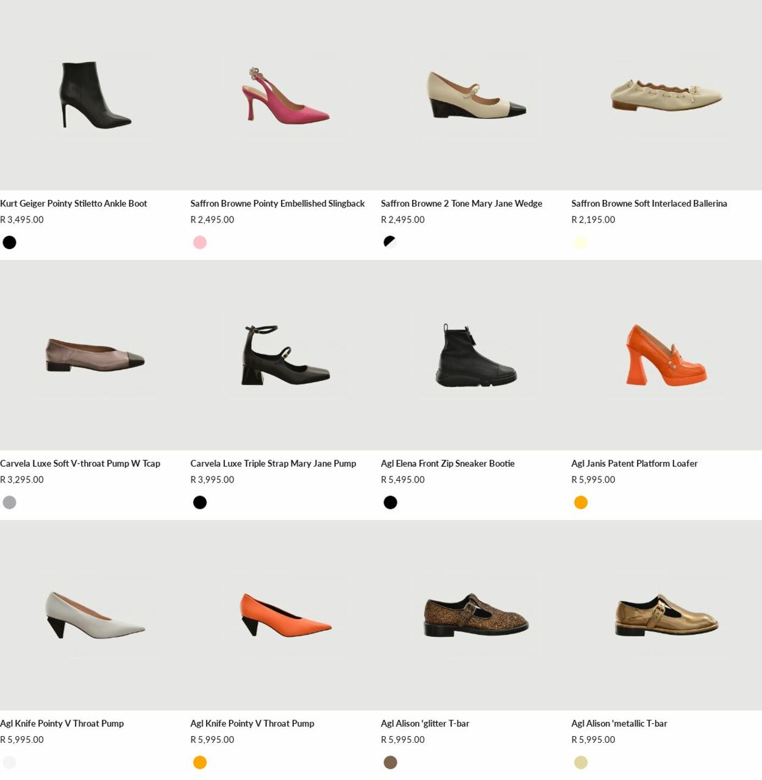
Task: Click price R 5,995.00 under Agl Alison metallic T-bar
Action: 593,740
